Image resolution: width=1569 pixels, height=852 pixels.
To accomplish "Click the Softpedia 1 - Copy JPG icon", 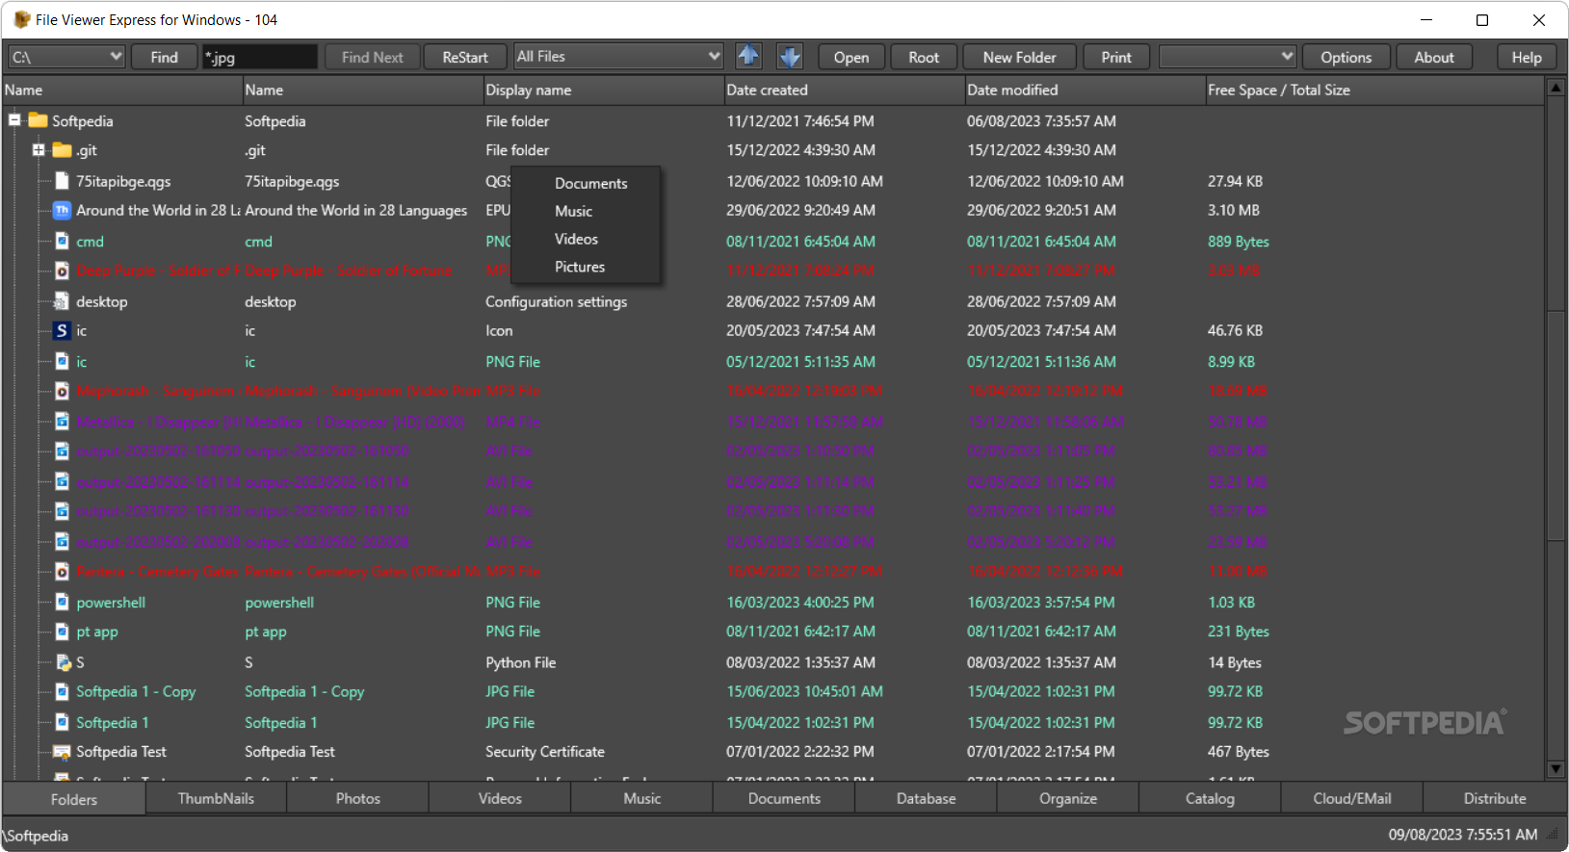I will click(63, 691).
